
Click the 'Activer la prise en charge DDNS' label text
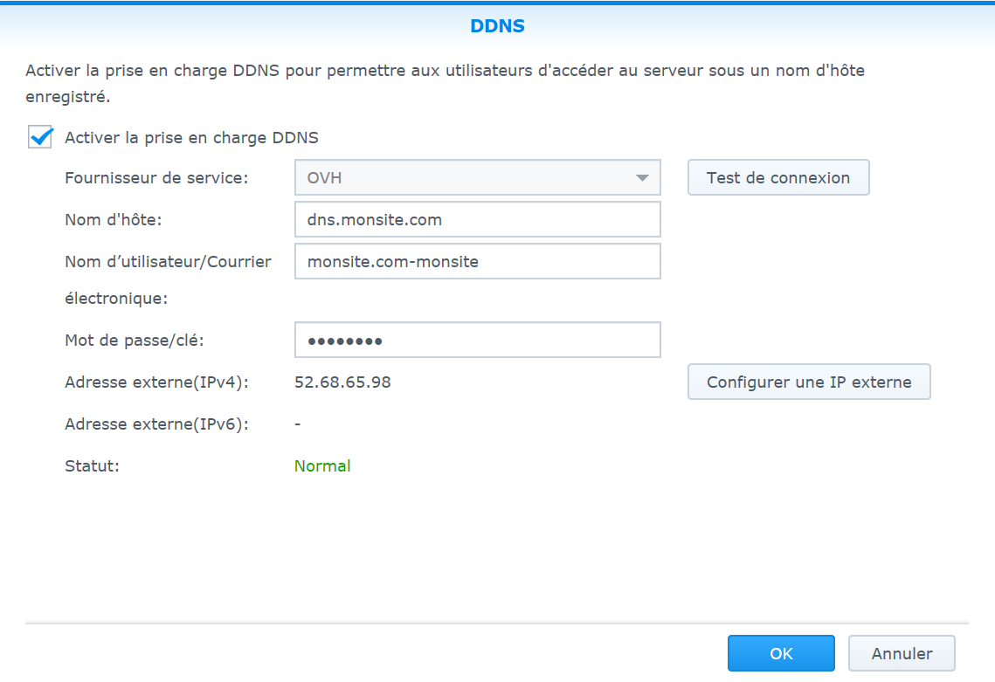pyautogui.click(x=191, y=138)
